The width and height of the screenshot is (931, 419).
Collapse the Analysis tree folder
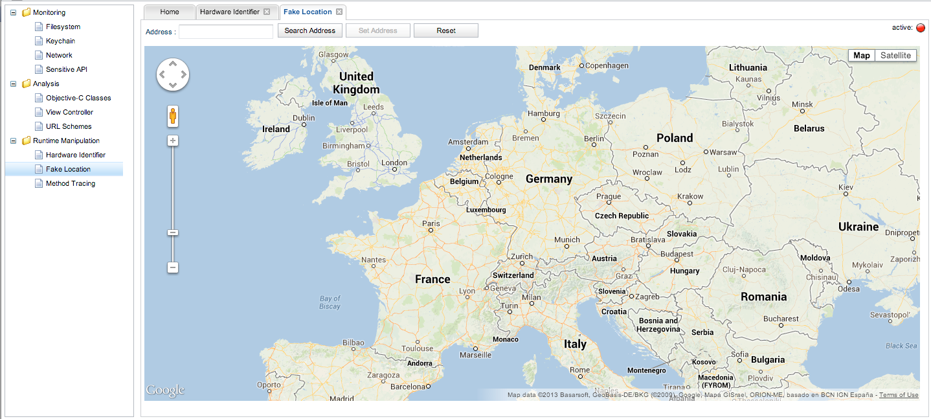click(14, 84)
